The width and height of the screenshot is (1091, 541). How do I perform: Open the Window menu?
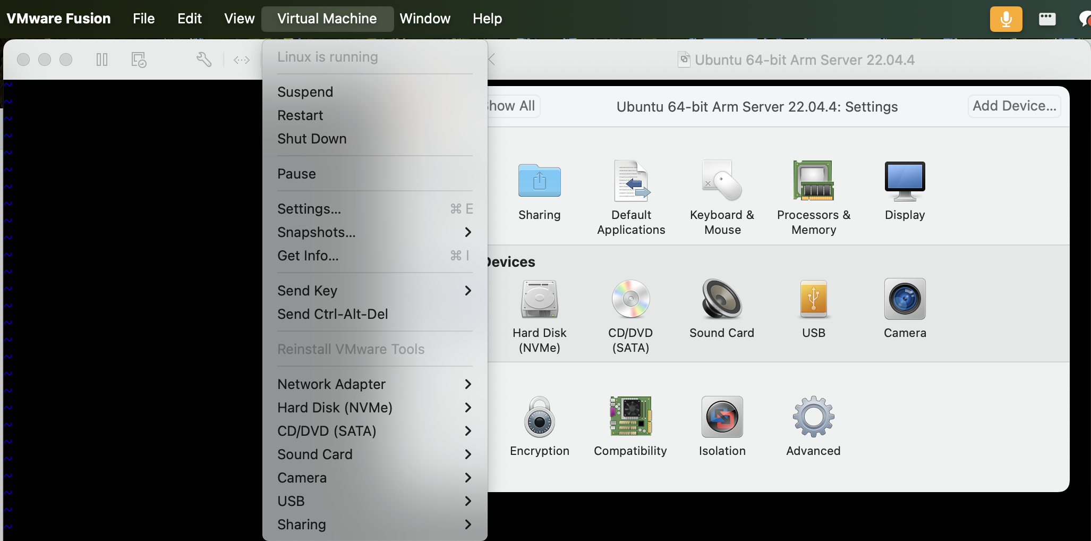pyautogui.click(x=425, y=19)
